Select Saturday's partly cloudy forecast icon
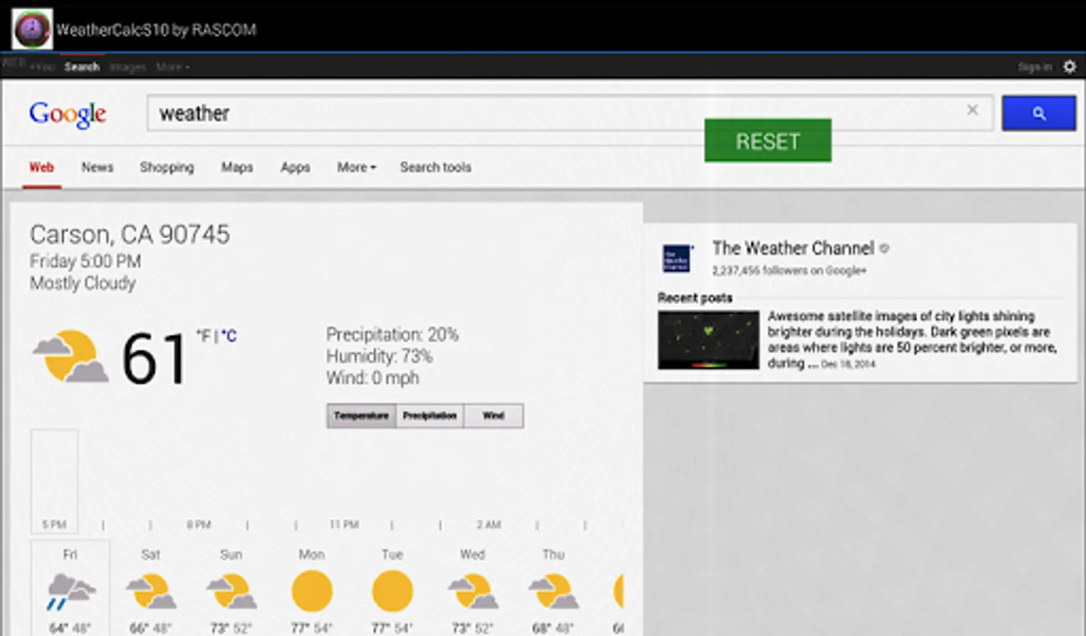 click(151, 591)
